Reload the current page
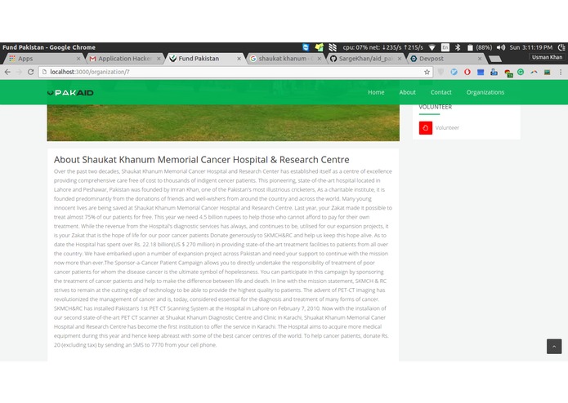This screenshot has height=403, width=568. [31, 72]
